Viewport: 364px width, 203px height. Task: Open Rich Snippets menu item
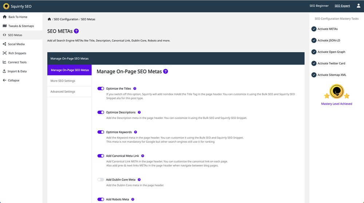click(21, 53)
